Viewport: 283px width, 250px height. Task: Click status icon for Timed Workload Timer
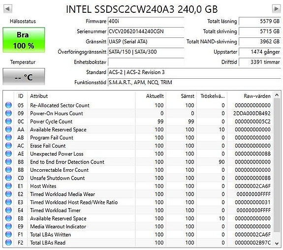(8, 210)
